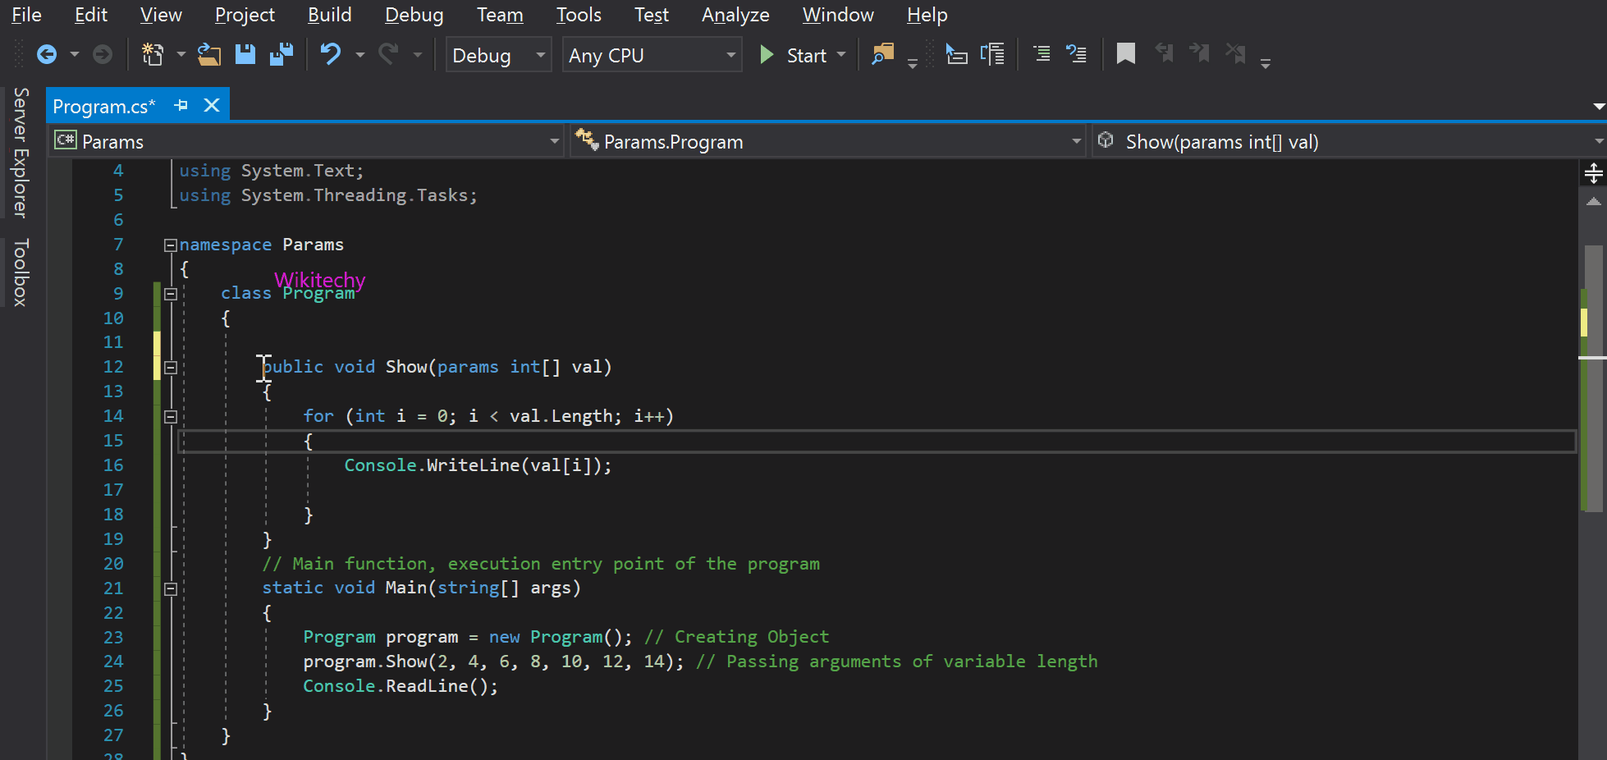Save the Program.cs file

pyautogui.click(x=245, y=54)
